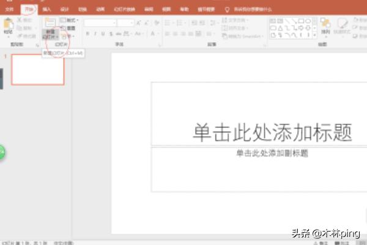
Task: Switch to the 插入 Insert tab
Action: coord(47,9)
